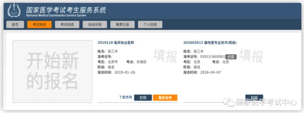Start a new registration via 开始新的报名 box

pos(52,70)
